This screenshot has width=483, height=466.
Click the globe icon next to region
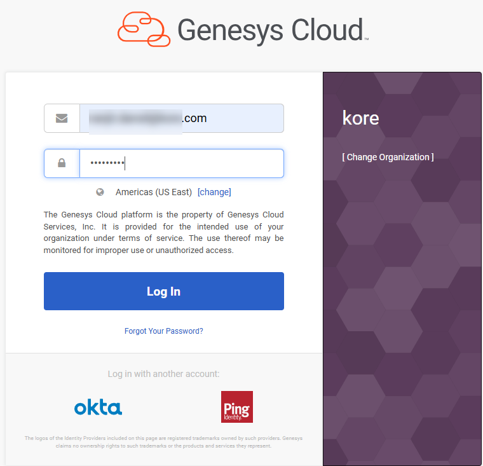click(100, 192)
